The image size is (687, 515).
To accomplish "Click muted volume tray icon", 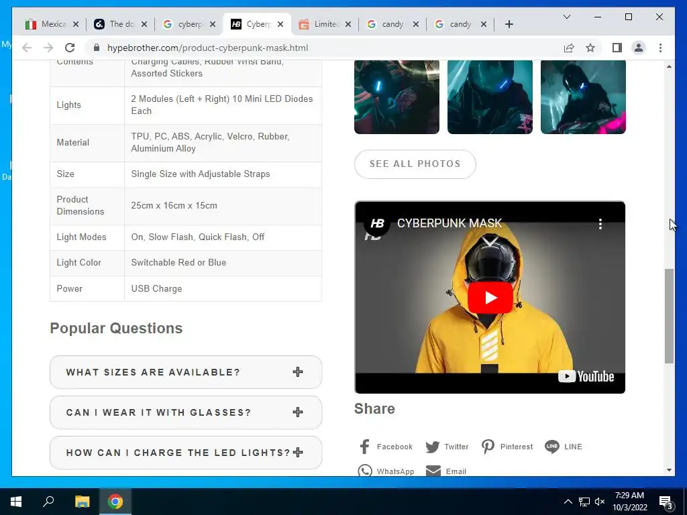I will 600,502.
